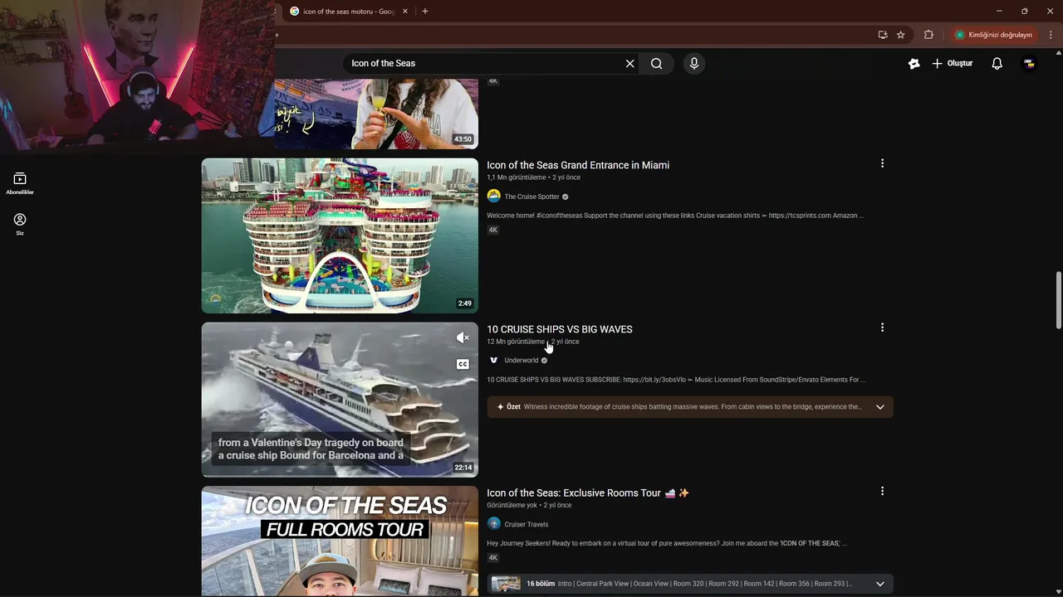
Task: Visit Cruiser Travels channel name
Action: [x=527, y=524]
